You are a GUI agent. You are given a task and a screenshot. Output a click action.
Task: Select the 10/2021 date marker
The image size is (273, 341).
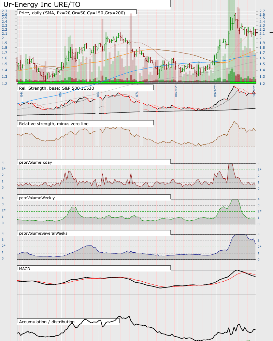[x=254, y=90]
